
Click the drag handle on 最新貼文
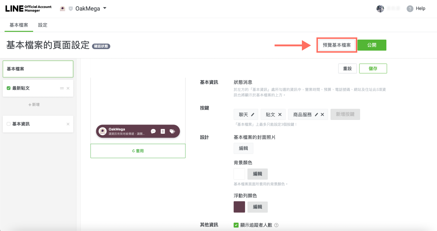pos(62,88)
